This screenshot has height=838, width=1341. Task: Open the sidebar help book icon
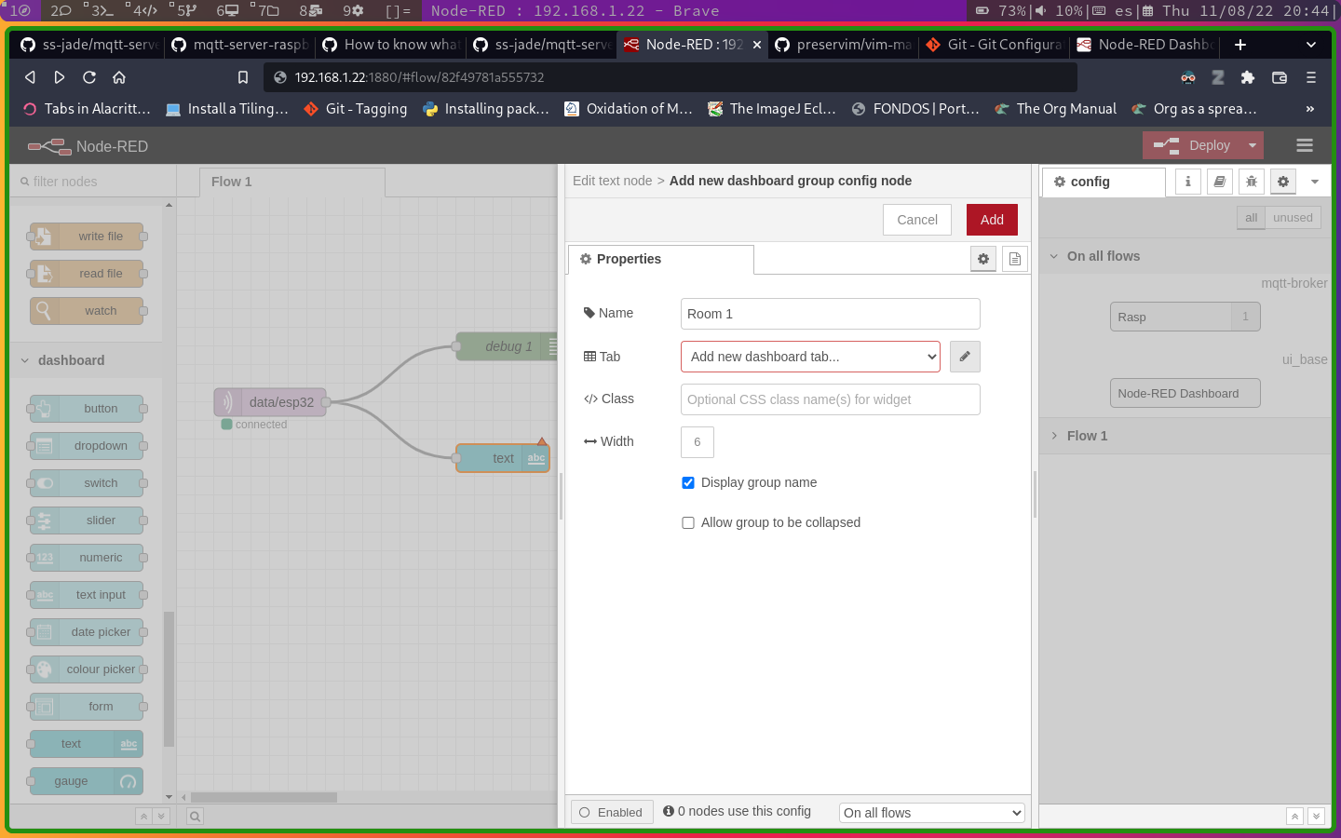(1220, 182)
